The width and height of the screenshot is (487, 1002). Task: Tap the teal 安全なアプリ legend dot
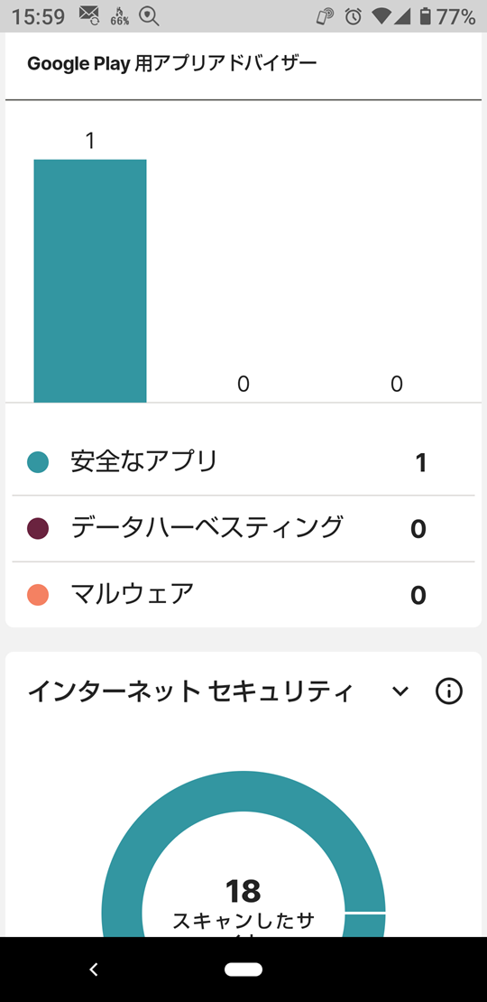coord(38,462)
